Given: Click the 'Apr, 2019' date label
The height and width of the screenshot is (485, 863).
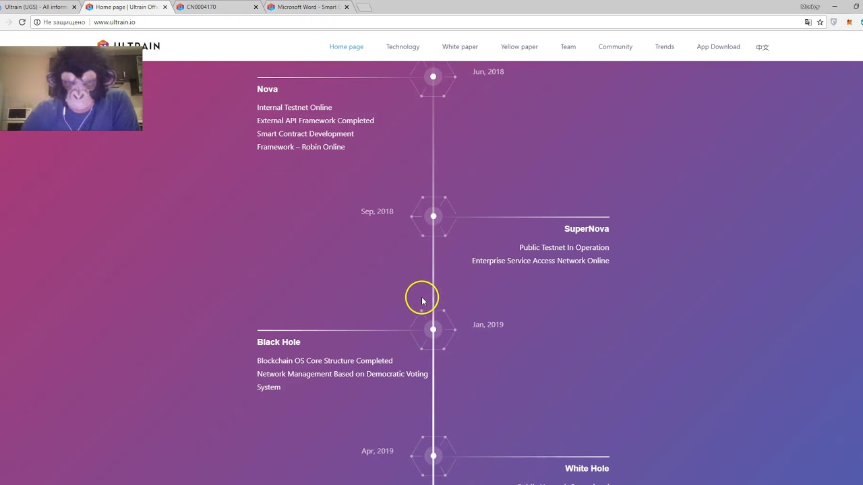Looking at the screenshot, I should coord(377,451).
